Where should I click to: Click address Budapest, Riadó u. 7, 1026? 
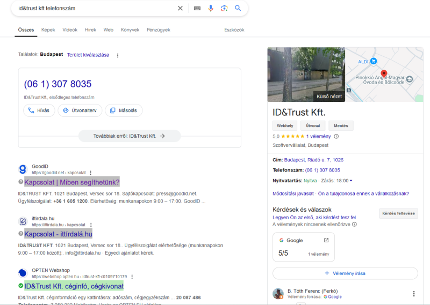(x=314, y=160)
